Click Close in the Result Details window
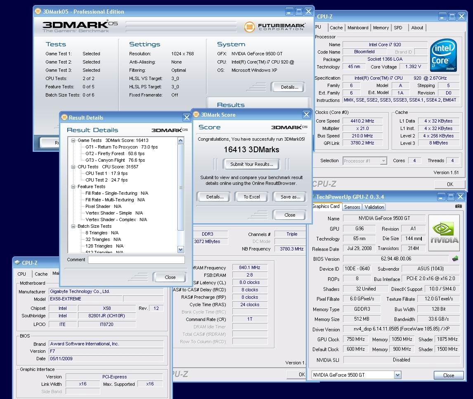The height and width of the screenshot is (399, 473). pos(170,277)
